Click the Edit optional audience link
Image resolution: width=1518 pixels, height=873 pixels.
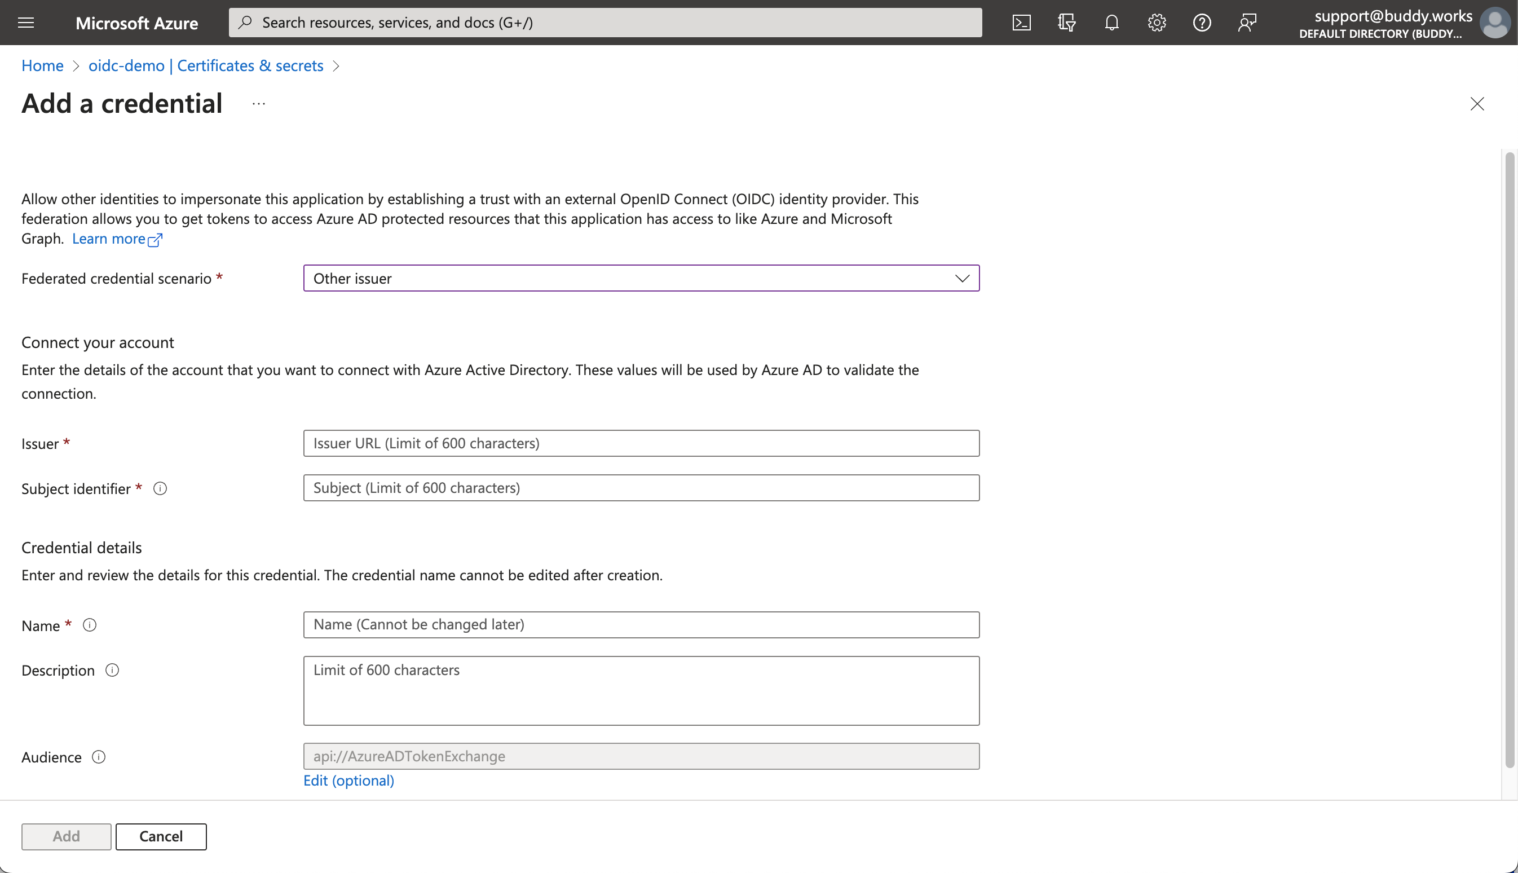click(348, 780)
